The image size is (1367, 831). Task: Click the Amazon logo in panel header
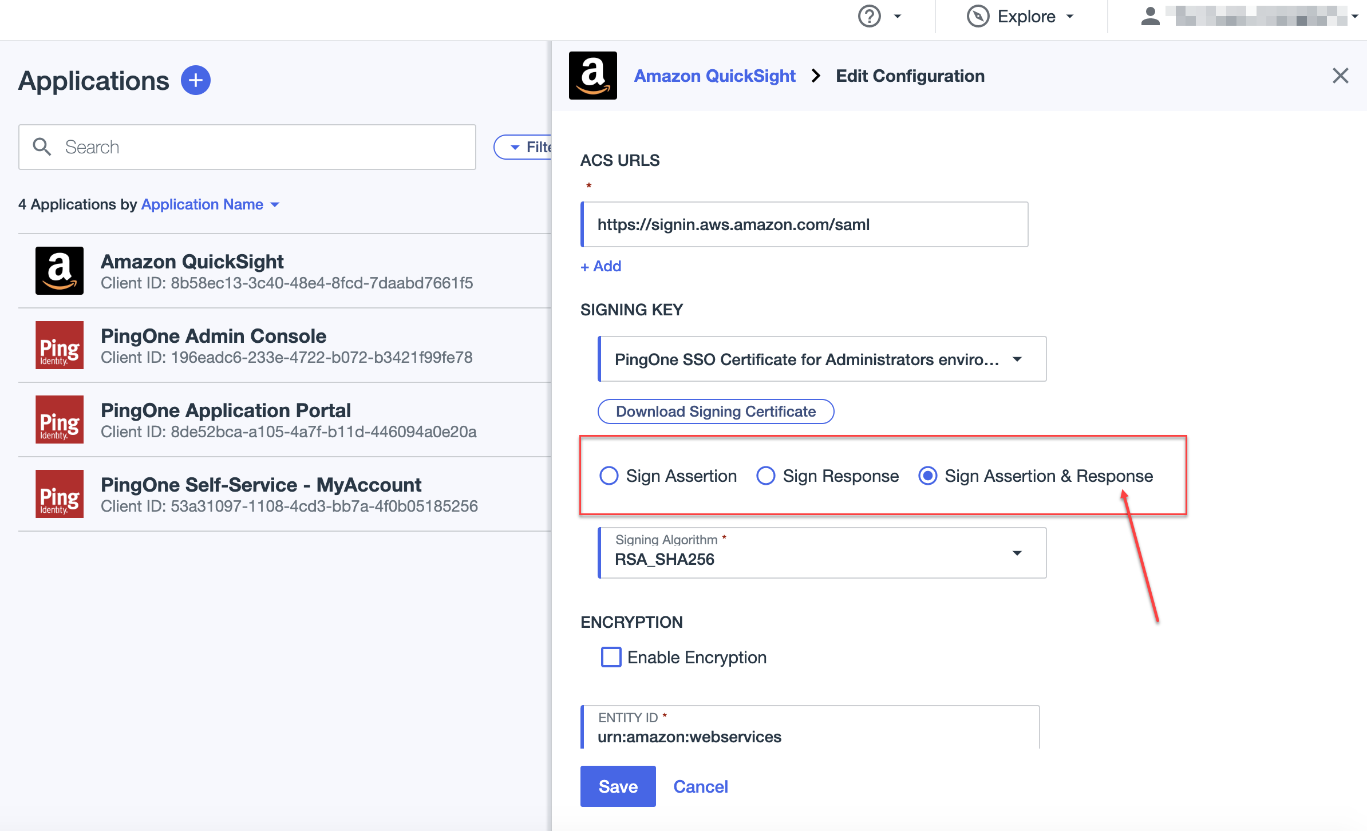tap(592, 76)
